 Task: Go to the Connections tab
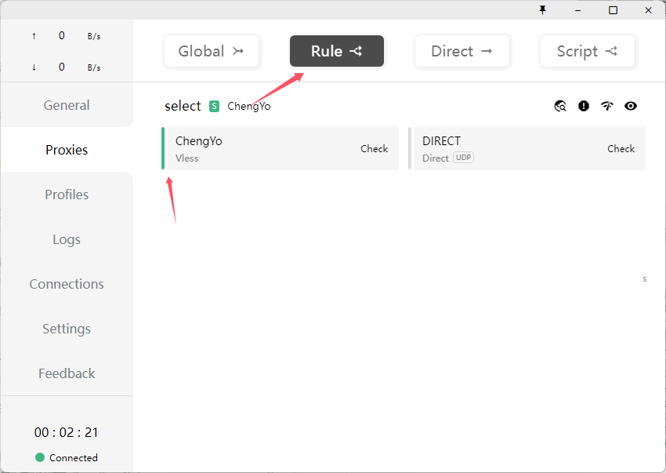pyautogui.click(x=67, y=284)
